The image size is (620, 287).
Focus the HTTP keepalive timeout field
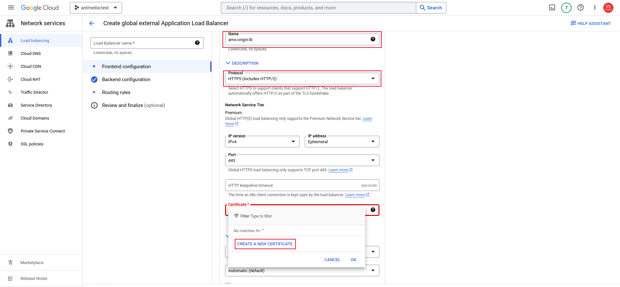point(302,186)
